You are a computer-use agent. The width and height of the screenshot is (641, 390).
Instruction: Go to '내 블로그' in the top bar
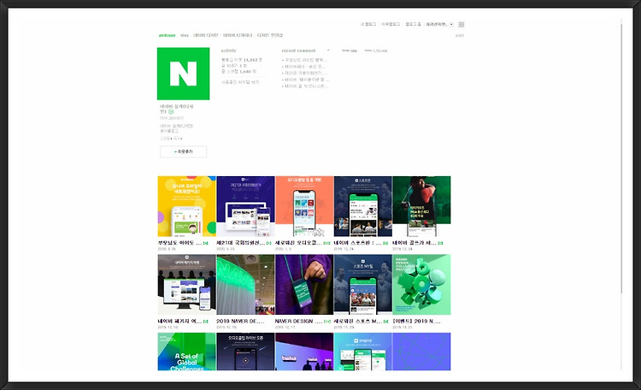[368, 25]
